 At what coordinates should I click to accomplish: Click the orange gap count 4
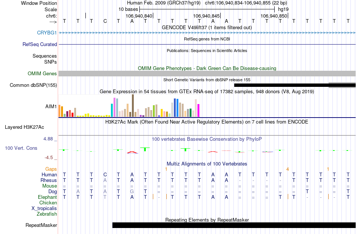[287, 169]
